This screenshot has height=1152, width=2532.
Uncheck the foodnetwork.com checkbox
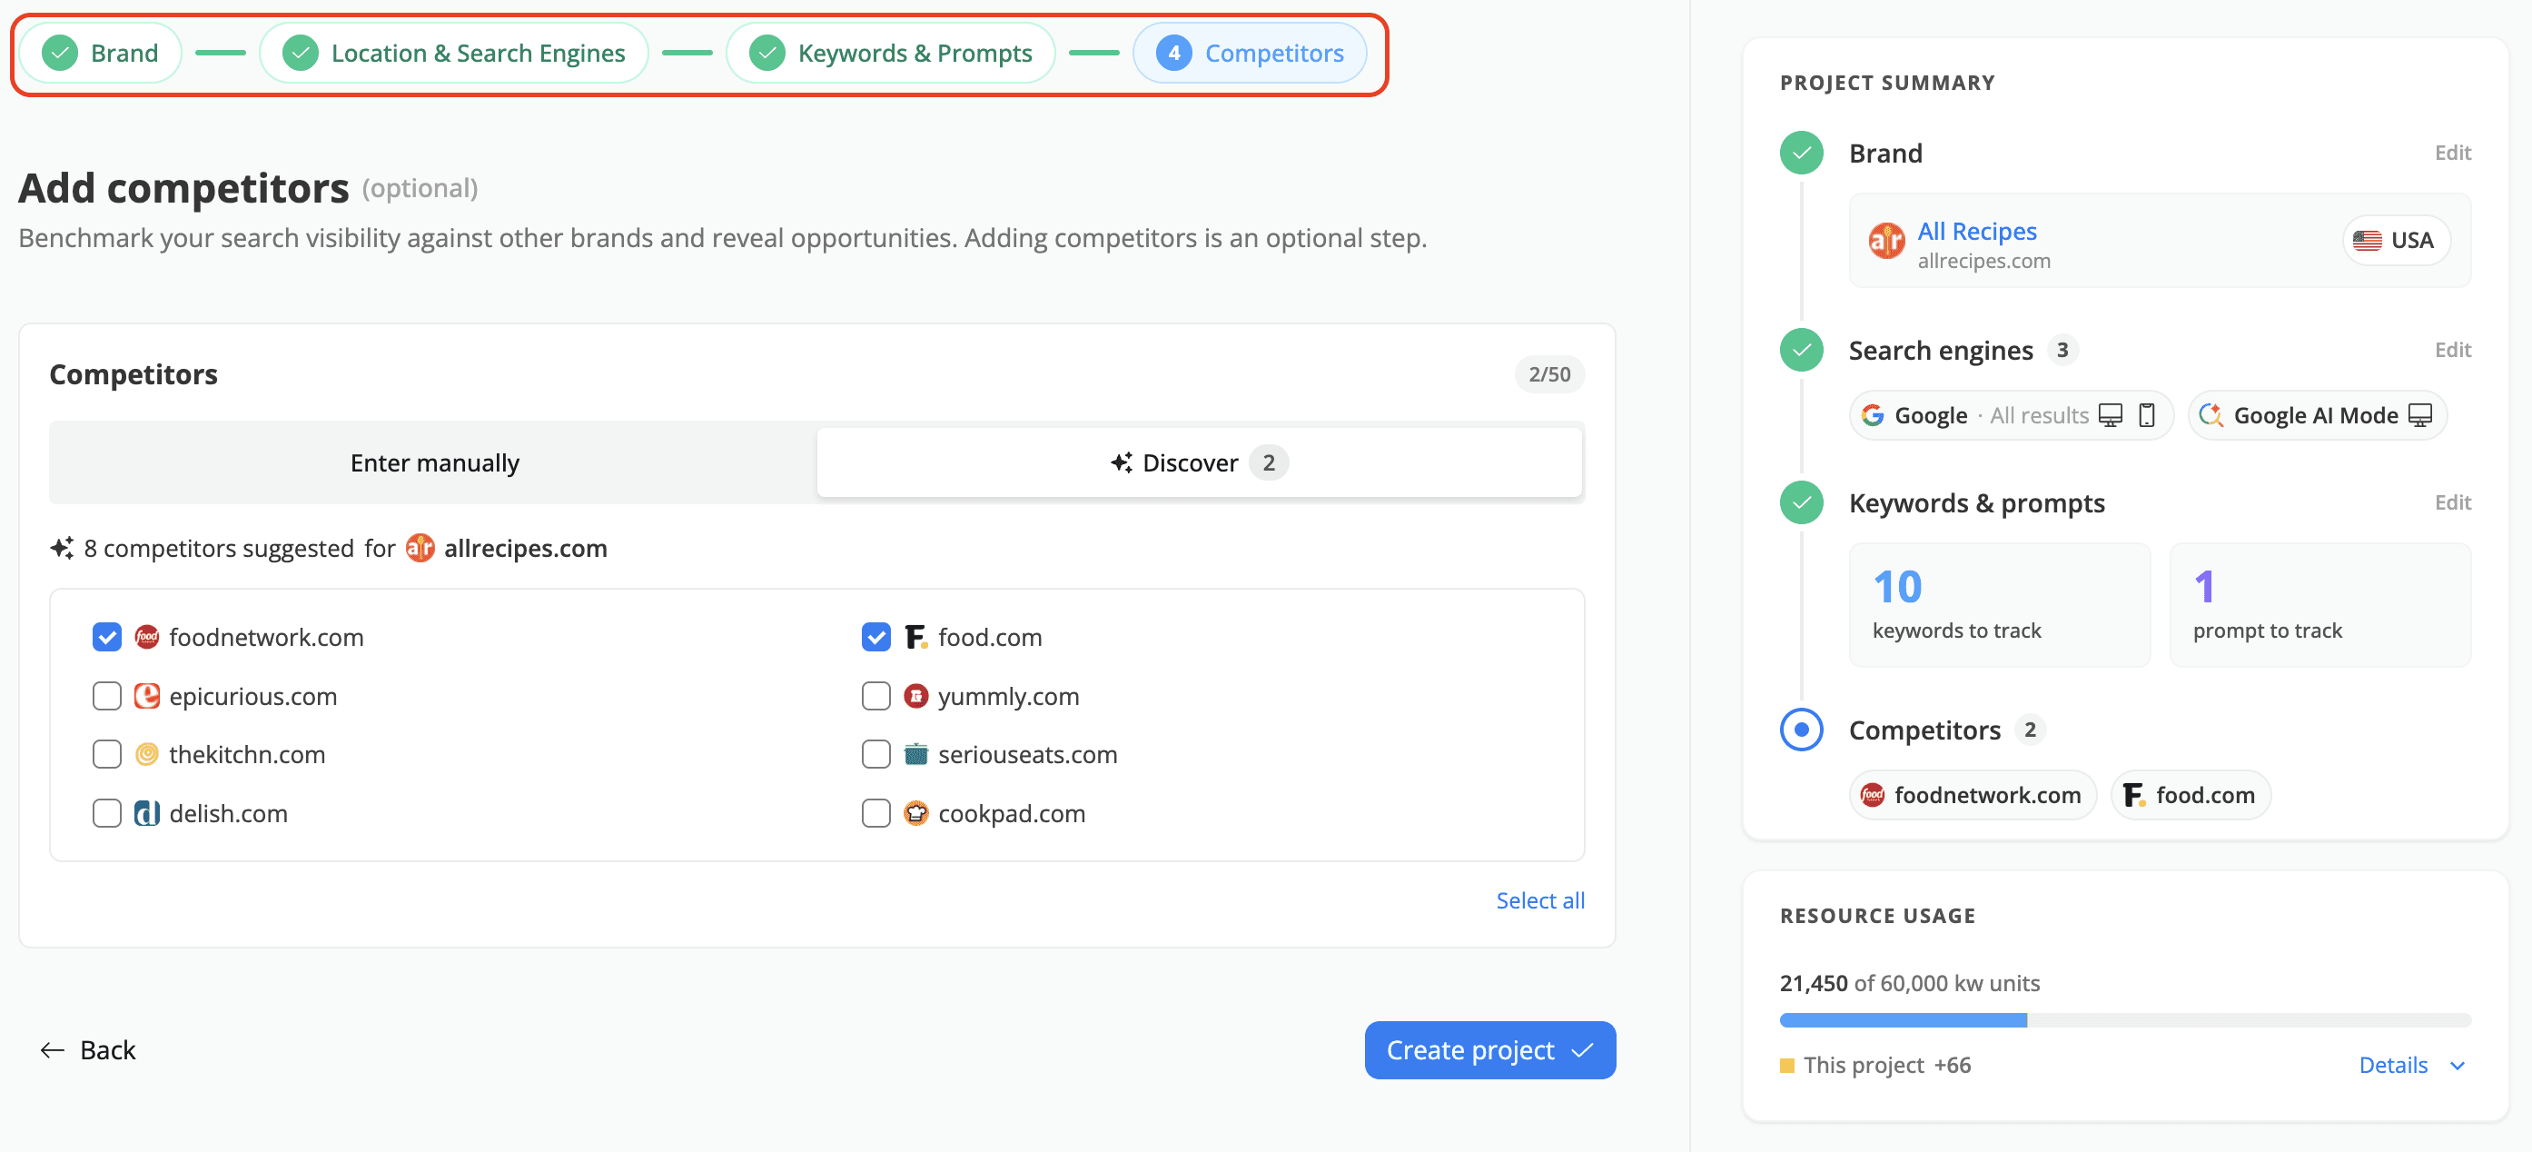tap(107, 637)
